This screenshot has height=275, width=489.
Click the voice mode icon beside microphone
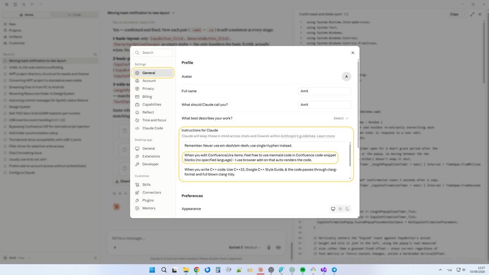pyautogui.click(x=278, y=248)
